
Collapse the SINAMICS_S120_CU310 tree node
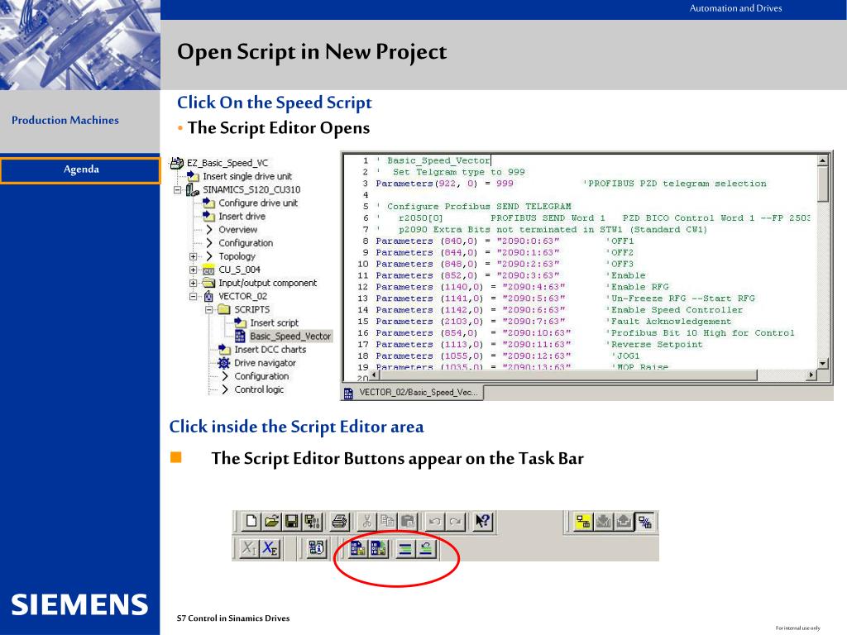coord(177,189)
